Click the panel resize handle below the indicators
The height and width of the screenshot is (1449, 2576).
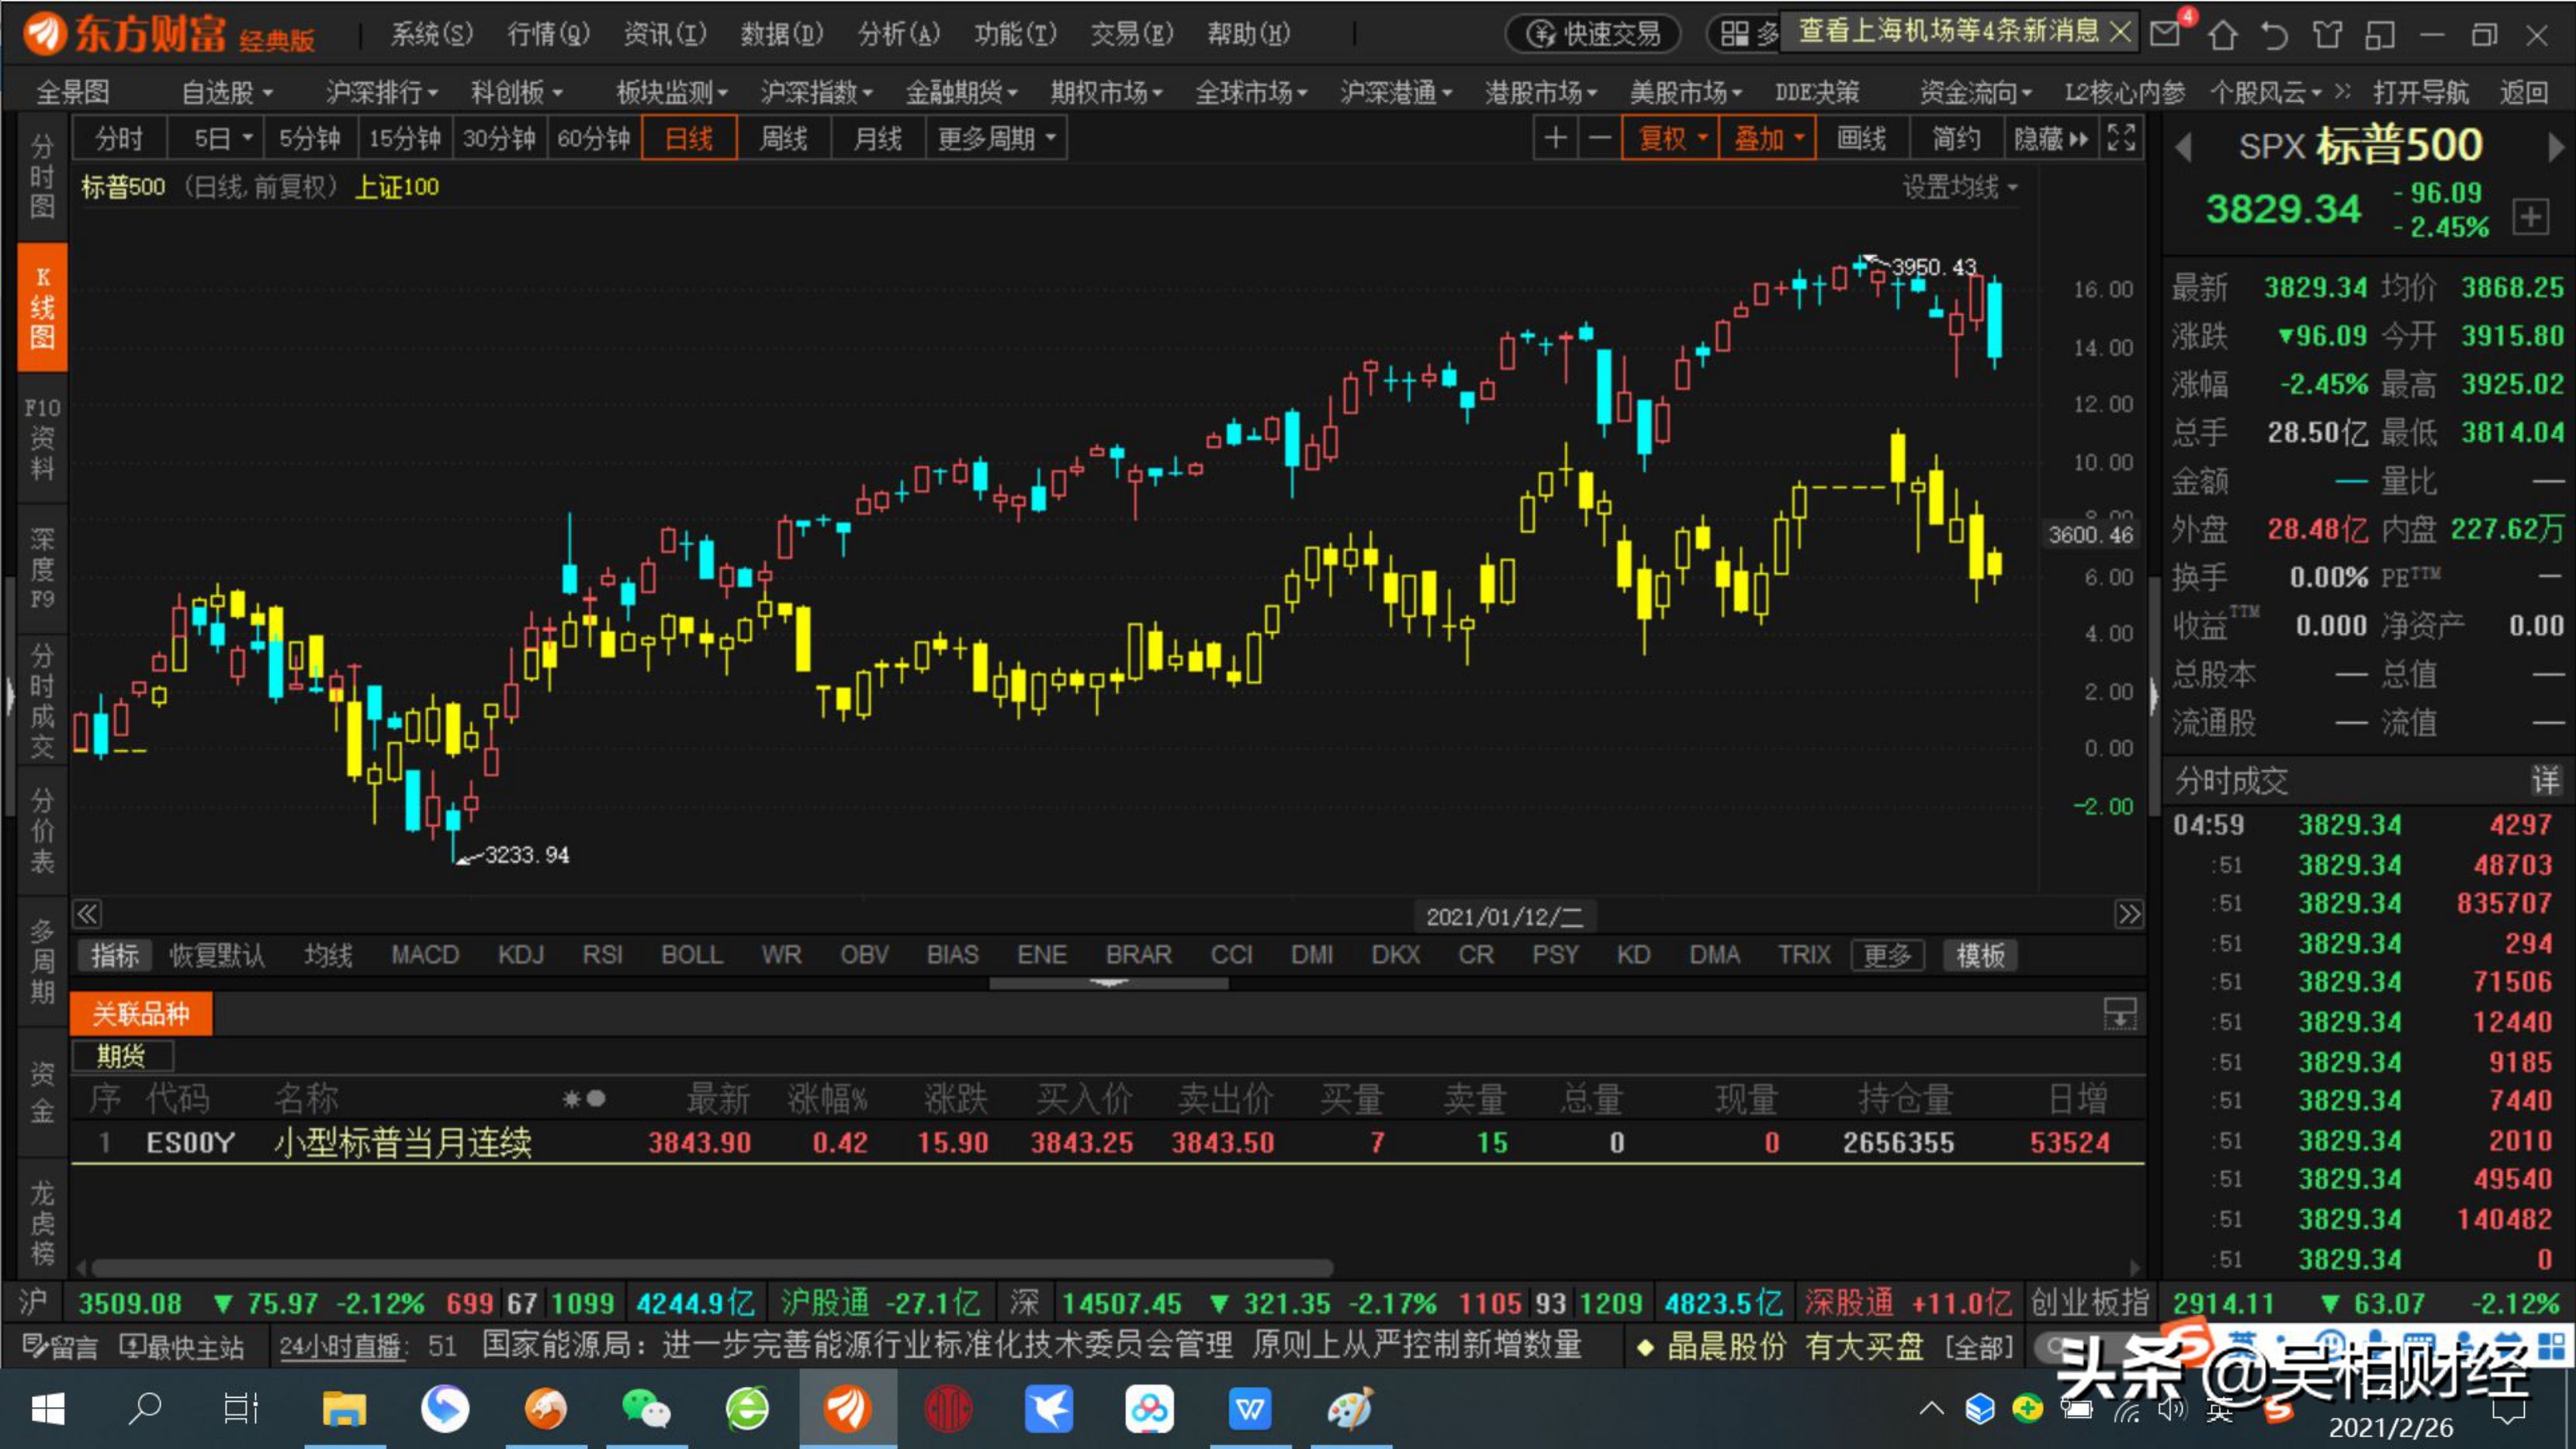[x=1108, y=983]
